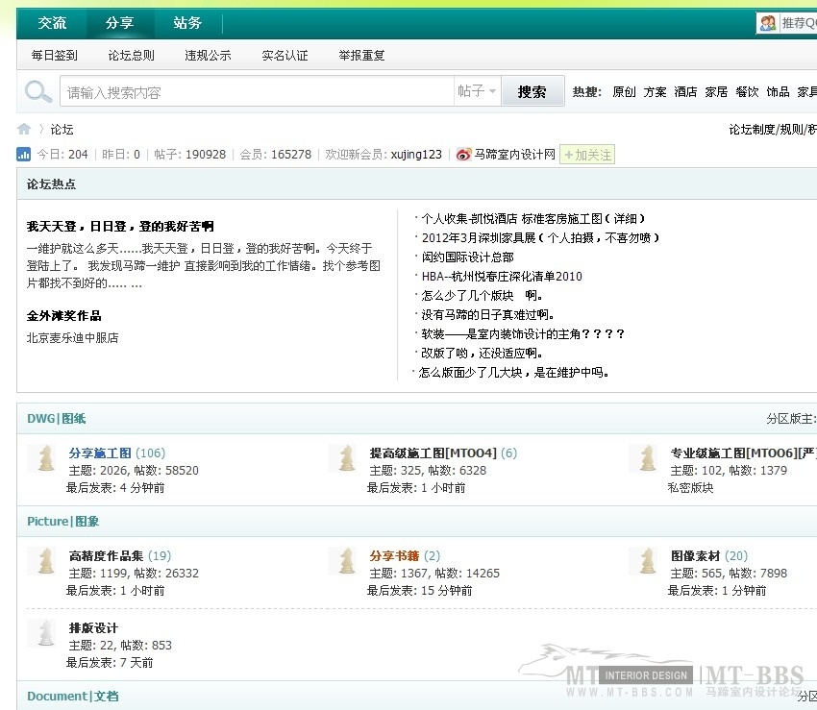This screenshot has width=817, height=710.
Task: Switch to the 交流 tab
Action: pyautogui.click(x=52, y=22)
